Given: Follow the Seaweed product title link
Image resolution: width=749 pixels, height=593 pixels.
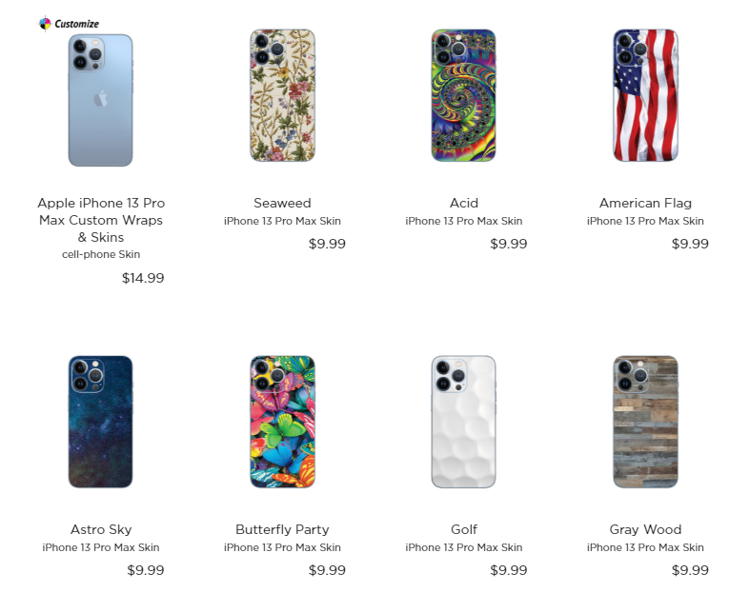Looking at the screenshot, I should point(282,203).
